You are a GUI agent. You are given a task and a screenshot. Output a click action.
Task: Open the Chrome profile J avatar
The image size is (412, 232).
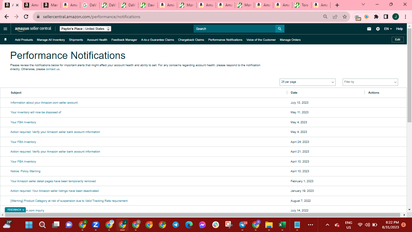pos(396,17)
